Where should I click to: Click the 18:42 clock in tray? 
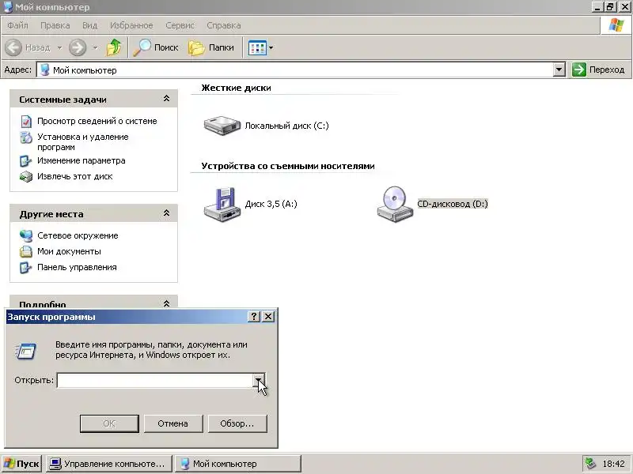(614, 464)
